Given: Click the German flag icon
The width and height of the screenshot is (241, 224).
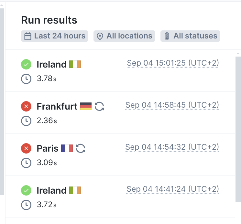Looking at the screenshot, I should pyautogui.click(x=86, y=106).
